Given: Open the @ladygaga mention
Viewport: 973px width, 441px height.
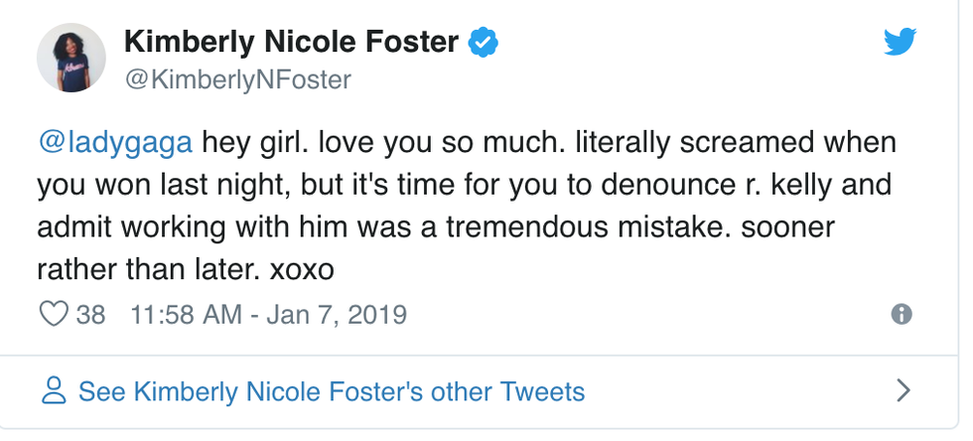Looking at the screenshot, I should 114,142.
